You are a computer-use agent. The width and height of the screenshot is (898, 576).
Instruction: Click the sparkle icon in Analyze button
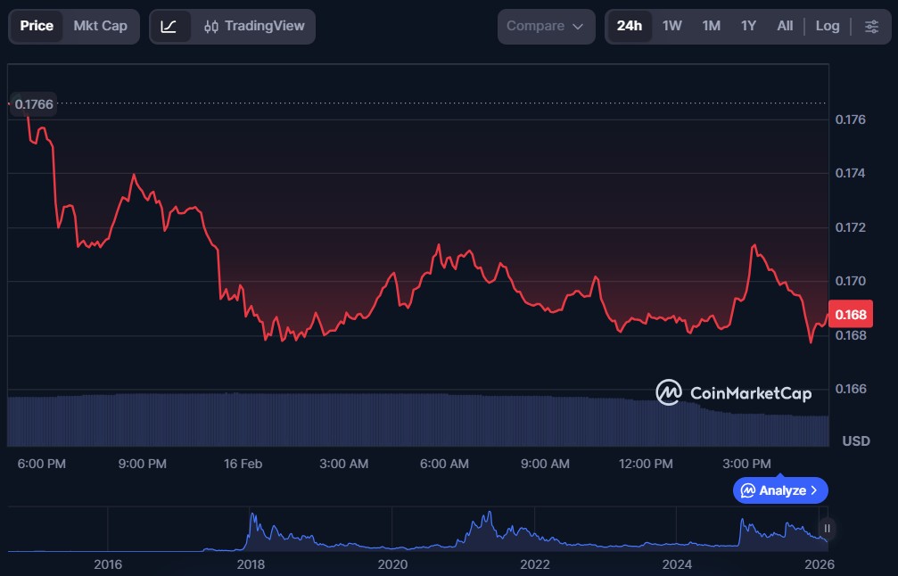(748, 490)
